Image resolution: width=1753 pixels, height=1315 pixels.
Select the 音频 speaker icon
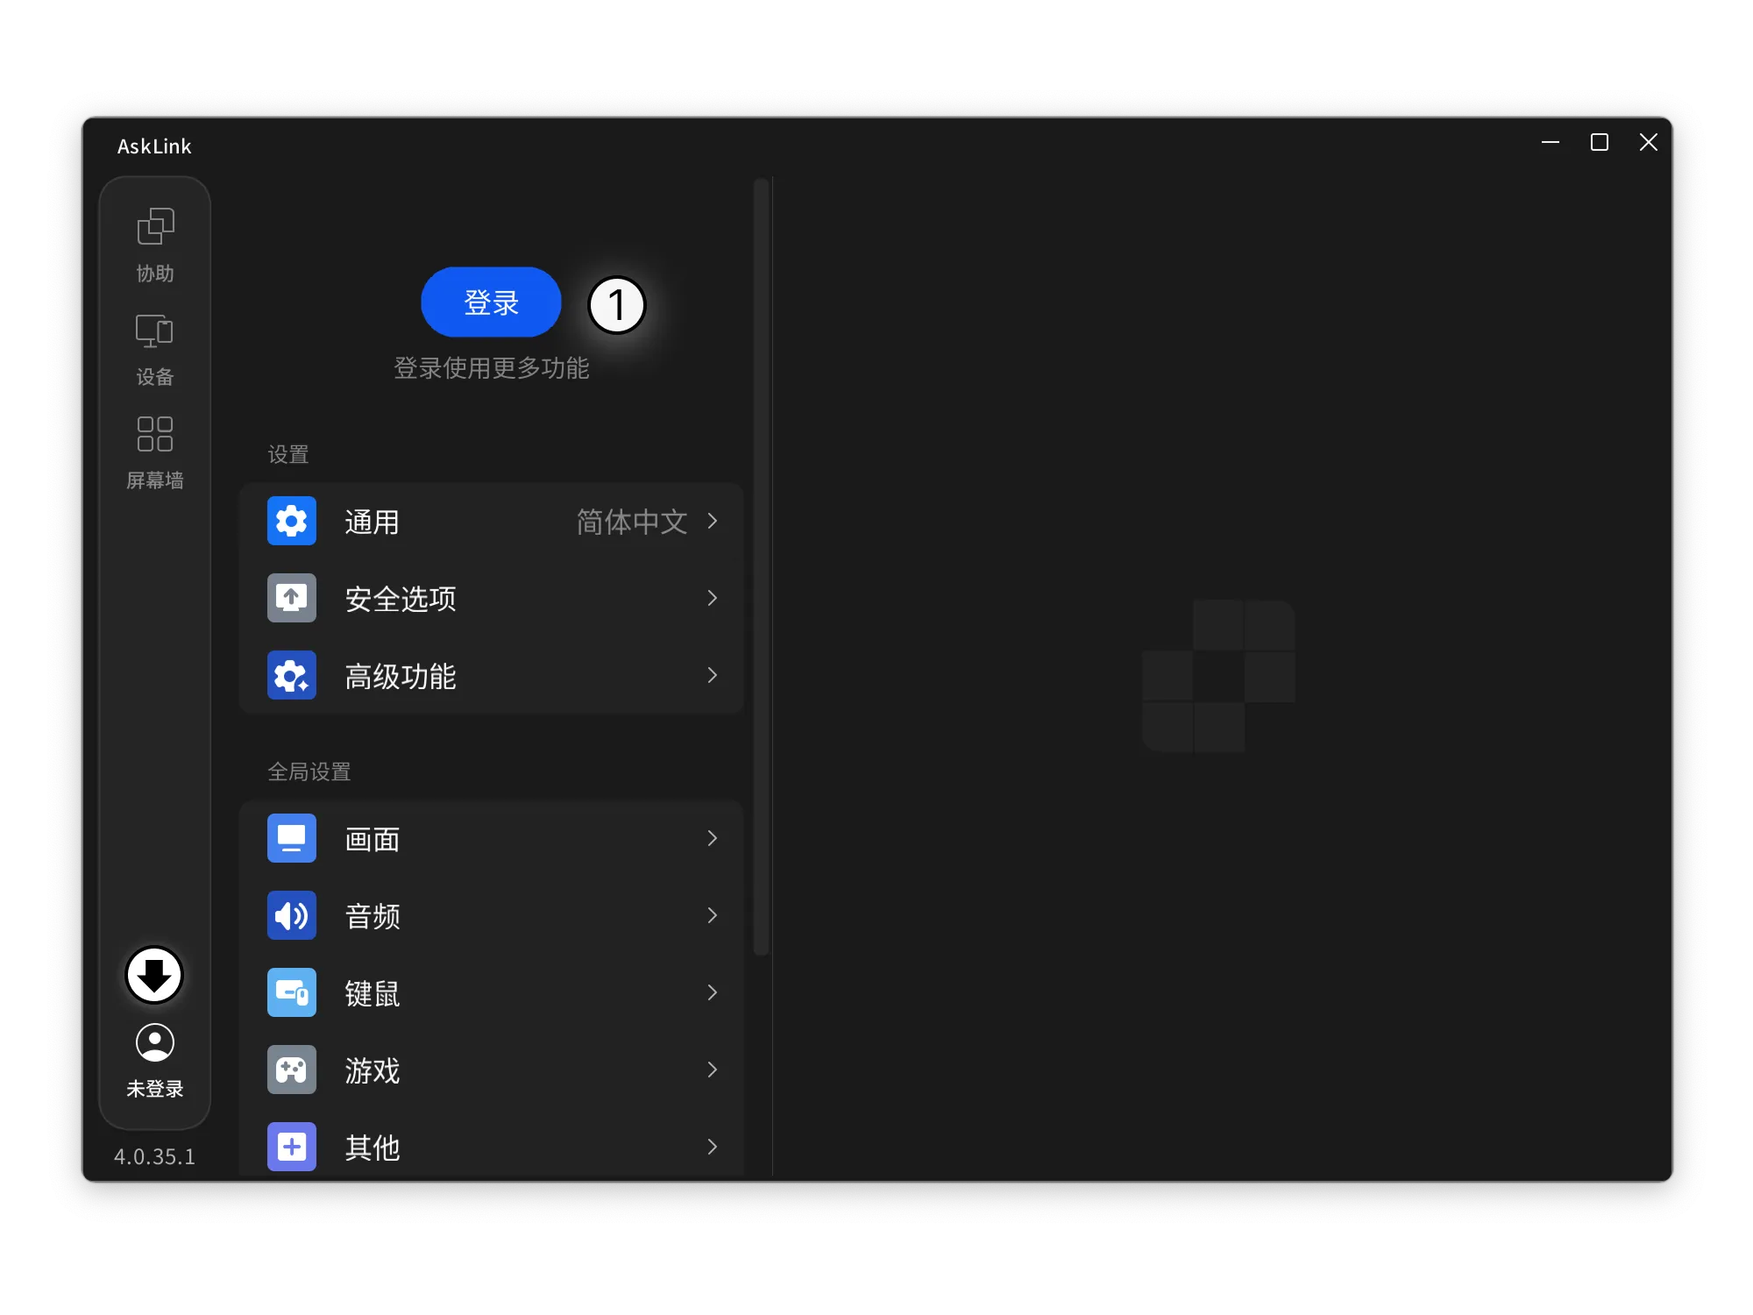pyautogui.click(x=292, y=915)
